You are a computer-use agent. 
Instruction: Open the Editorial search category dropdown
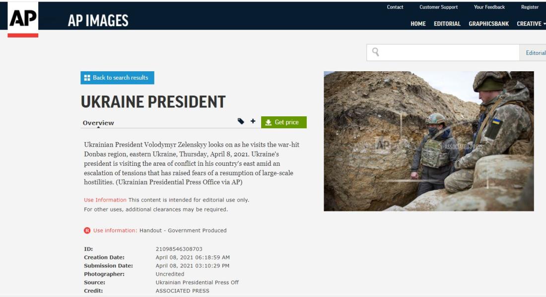pyautogui.click(x=533, y=53)
